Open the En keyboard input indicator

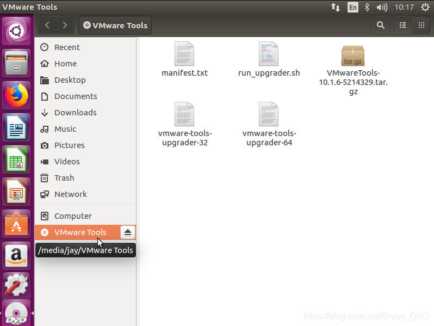(x=352, y=7)
